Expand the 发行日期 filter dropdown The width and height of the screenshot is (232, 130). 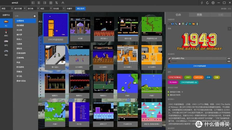pos(19,9)
